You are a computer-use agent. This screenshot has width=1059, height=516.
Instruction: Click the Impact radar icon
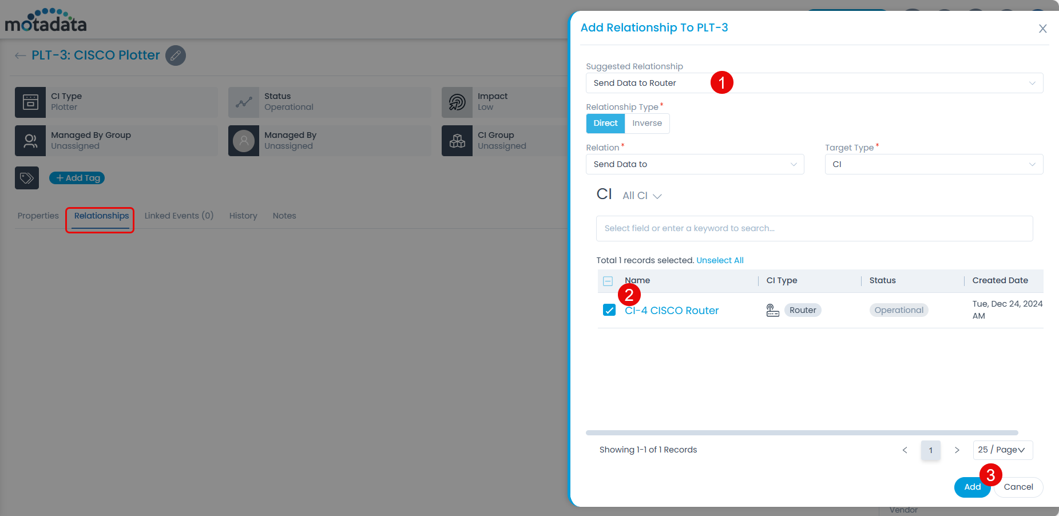pos(457,102)
